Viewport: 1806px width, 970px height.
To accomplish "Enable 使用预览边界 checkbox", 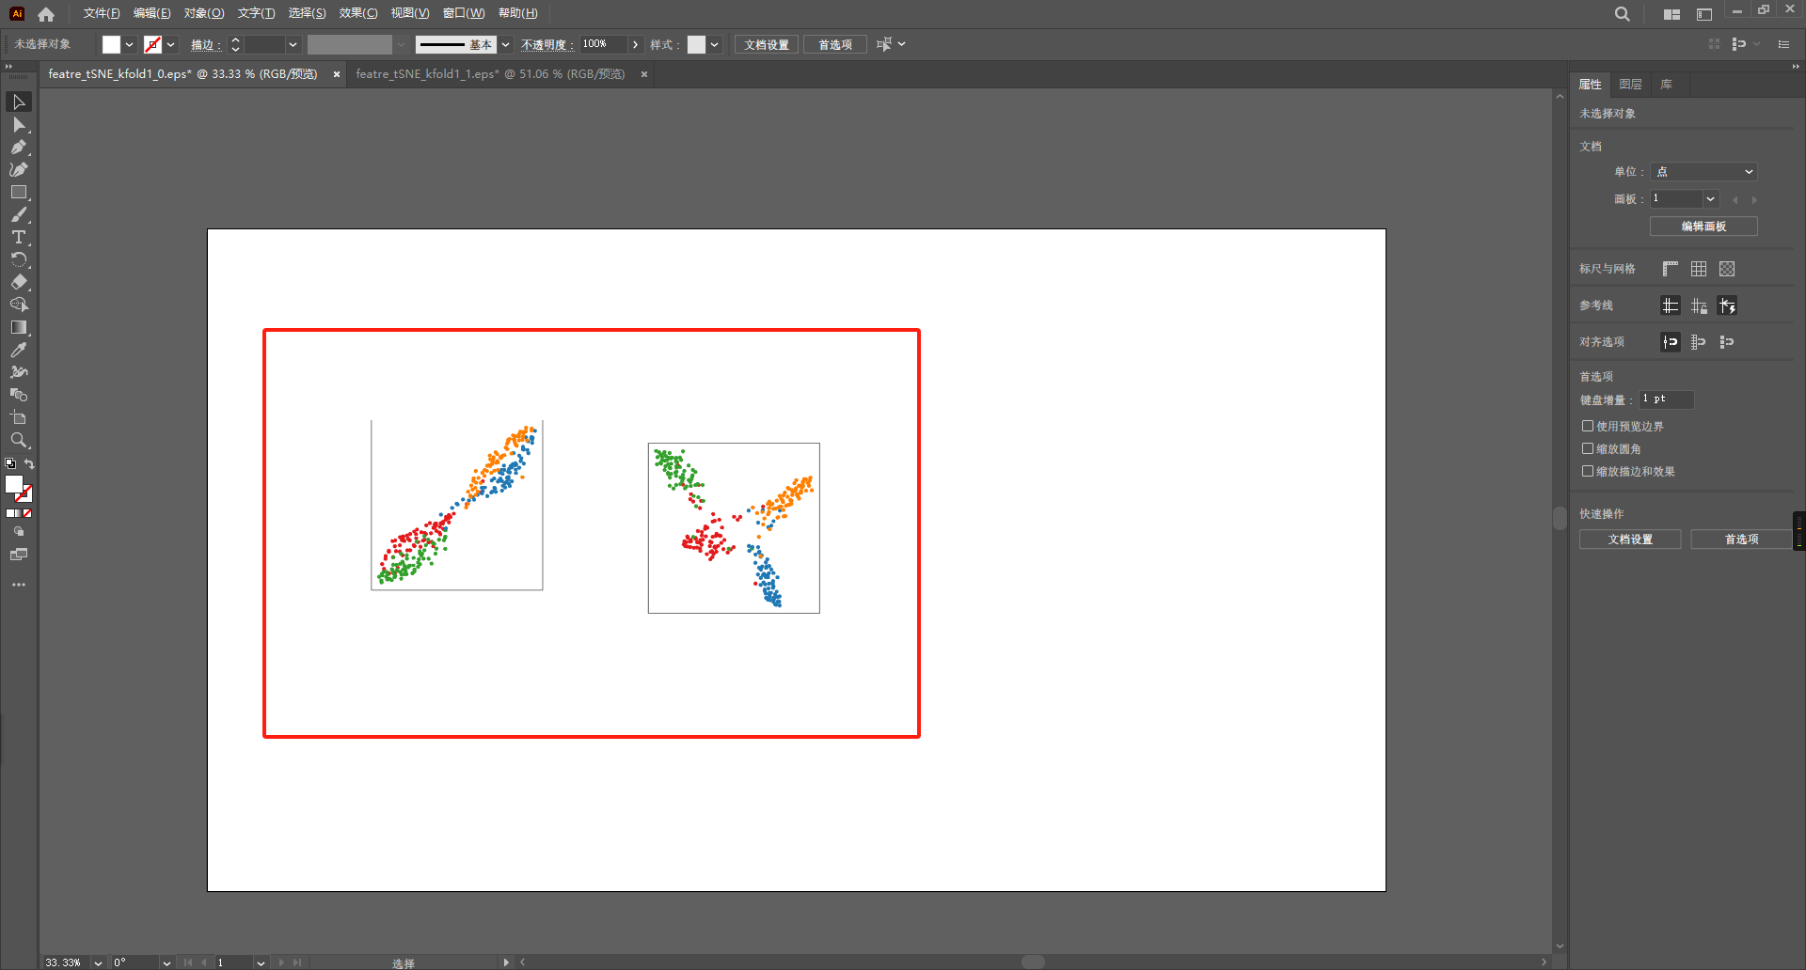I will click(1588, 426).
